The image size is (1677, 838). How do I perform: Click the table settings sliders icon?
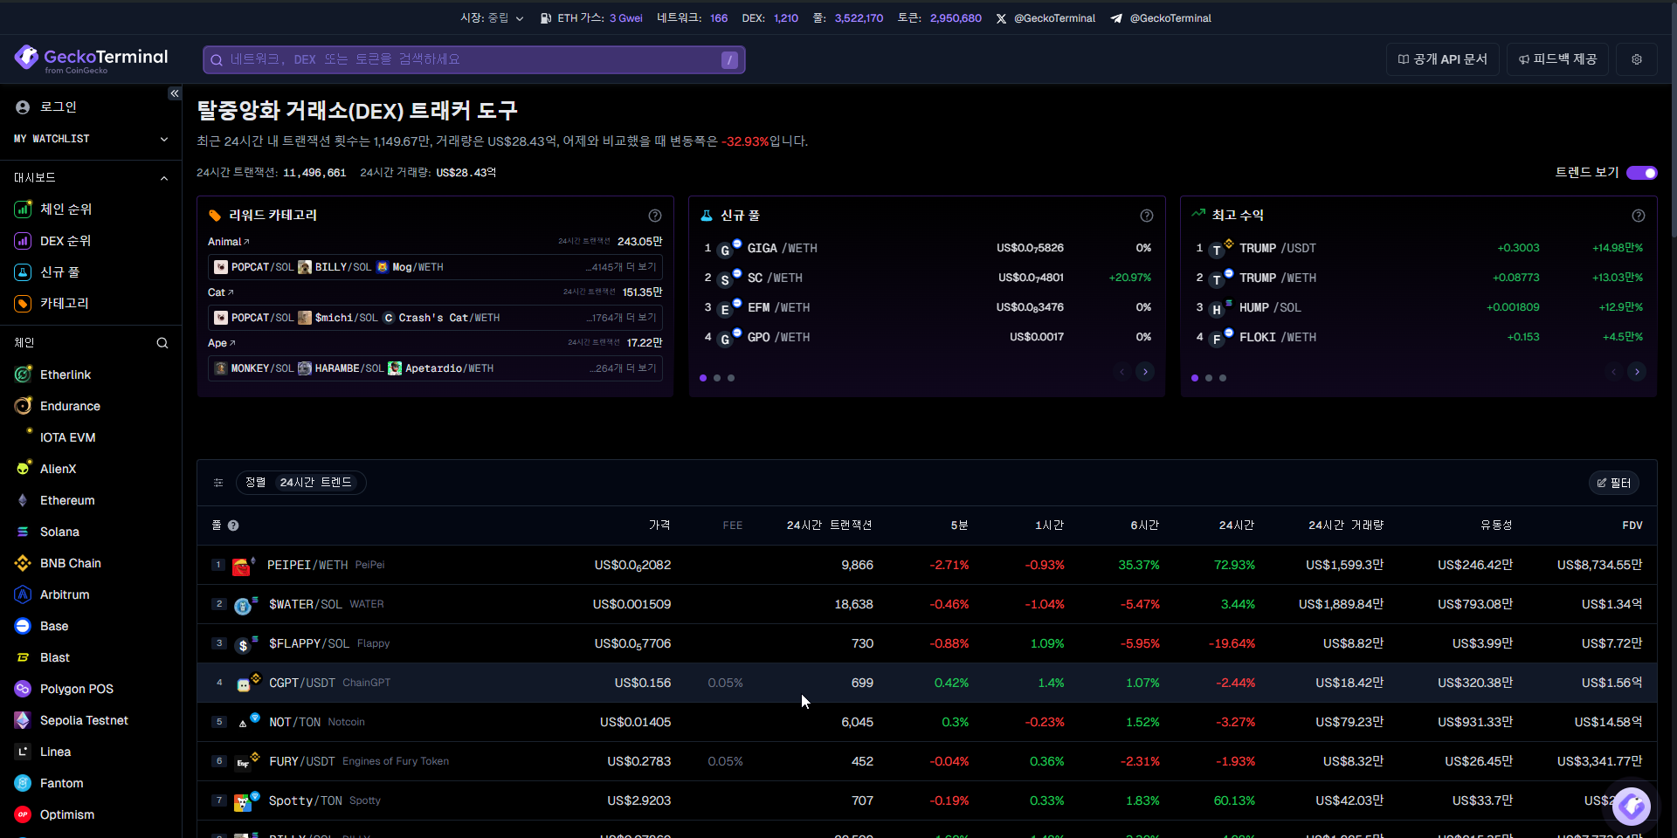click(x=218, y=483)
